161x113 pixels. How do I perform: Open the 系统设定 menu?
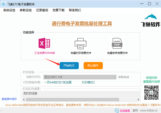coord(9,10)
